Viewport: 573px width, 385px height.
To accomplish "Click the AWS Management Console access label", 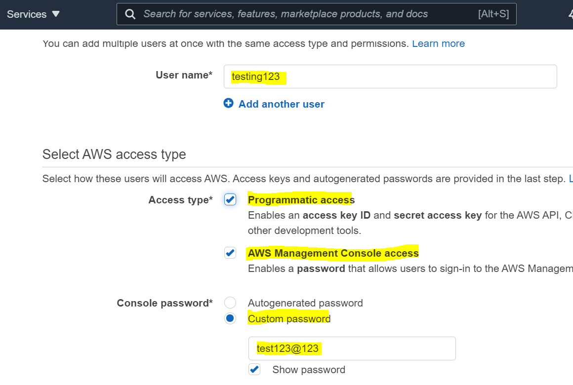I will [333, 253].
